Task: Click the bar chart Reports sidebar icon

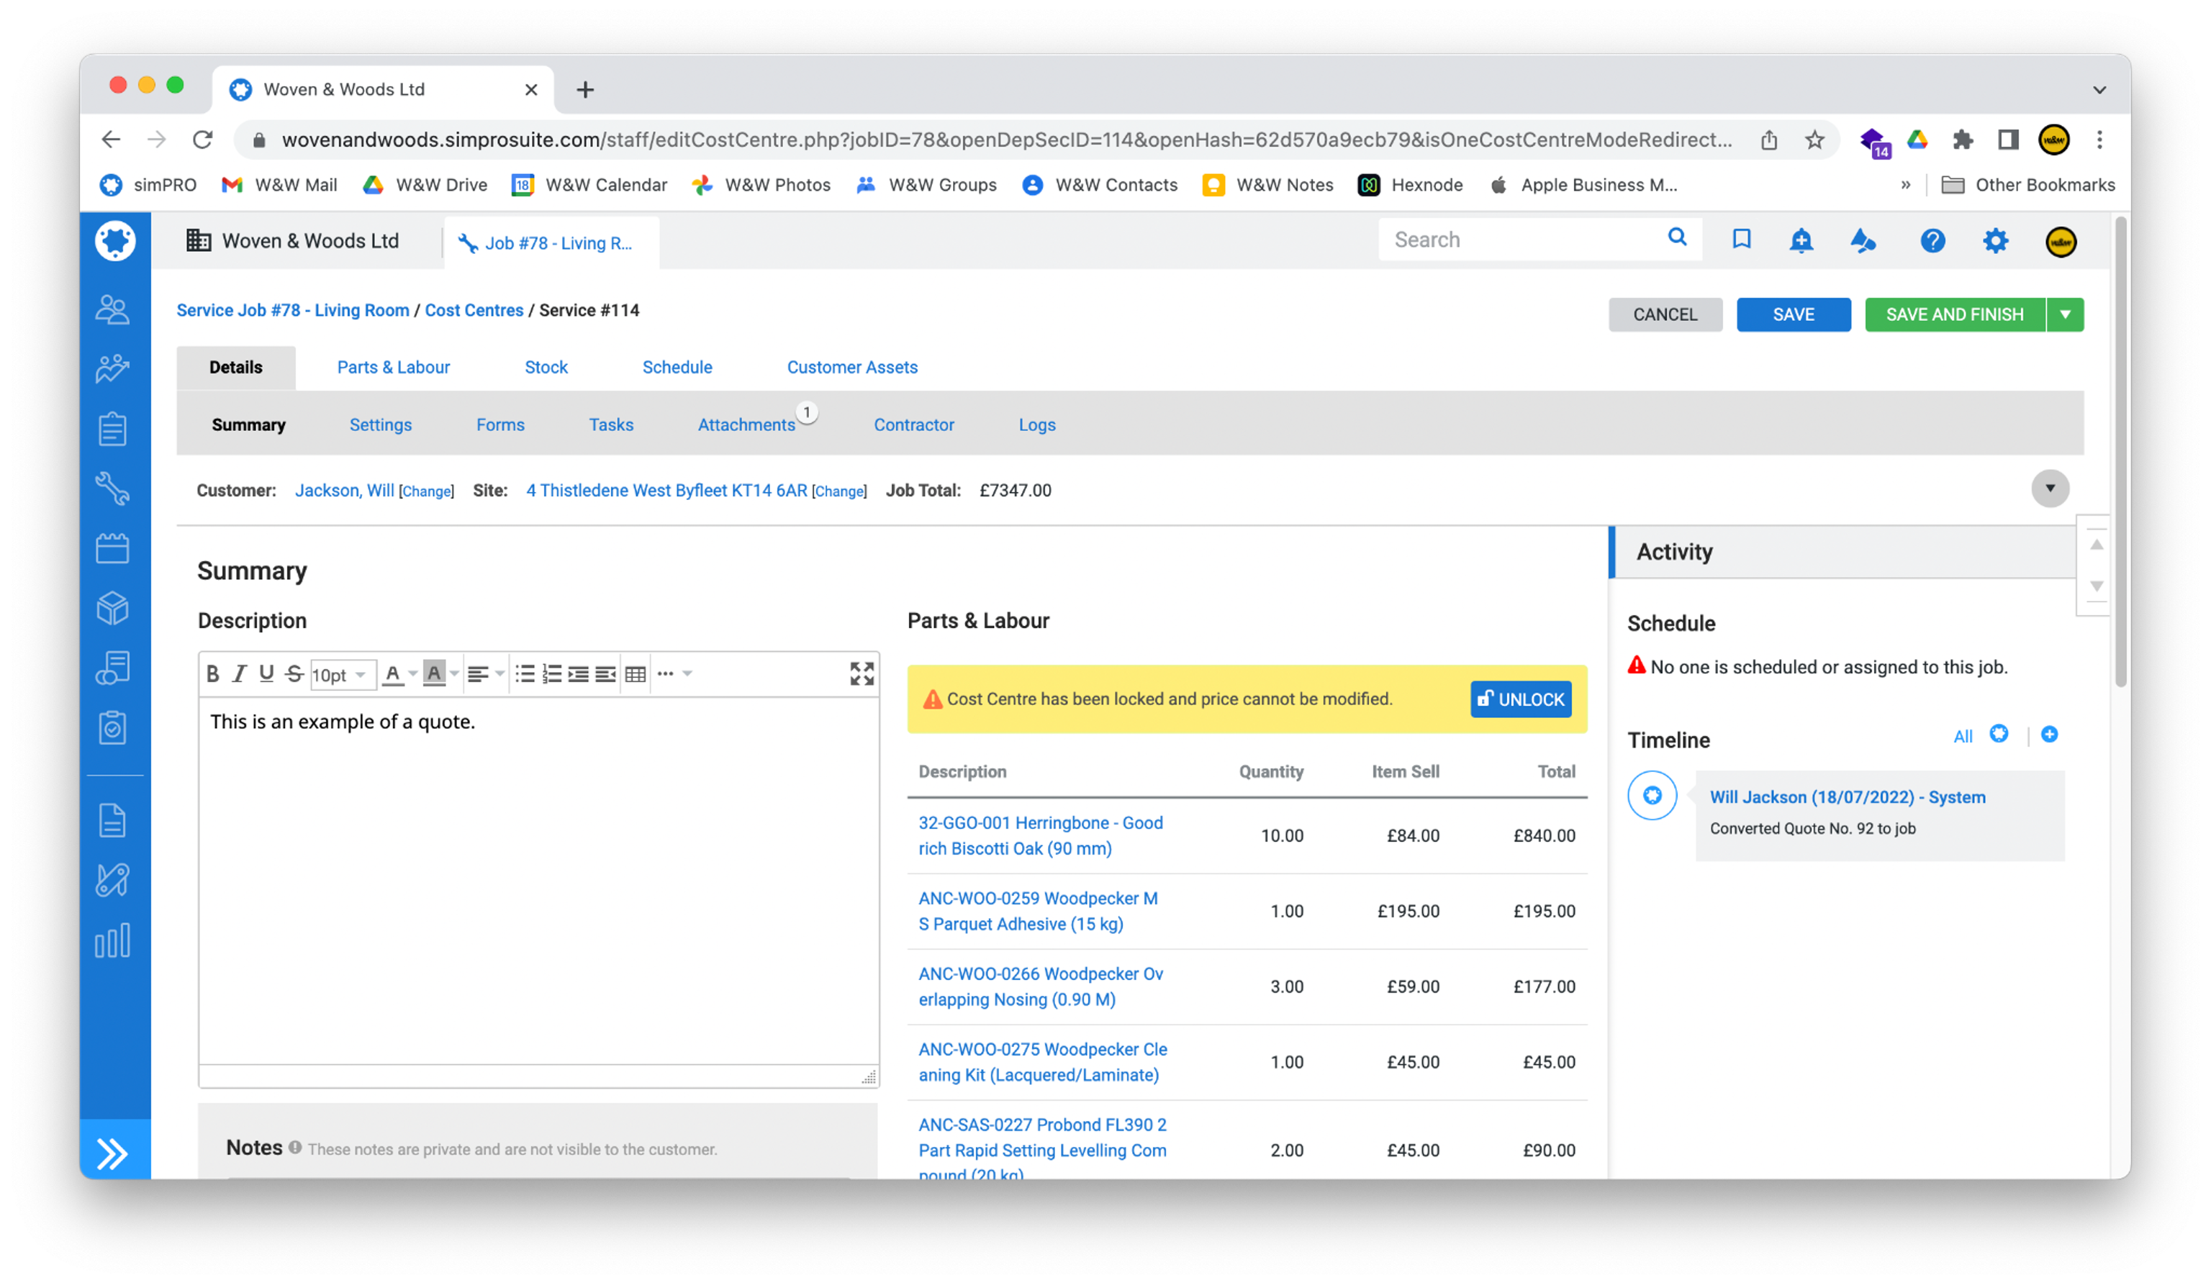Action: click(112, 940)
